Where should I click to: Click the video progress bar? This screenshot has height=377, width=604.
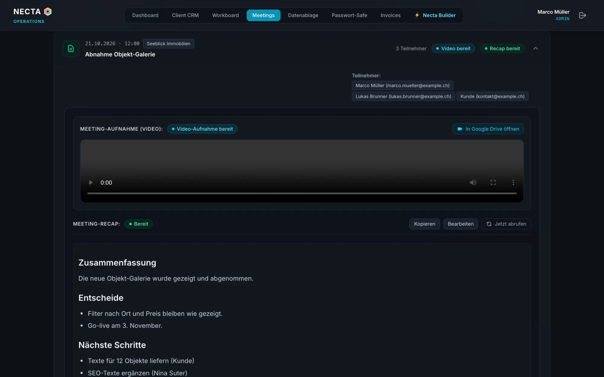tap(302, 193)
